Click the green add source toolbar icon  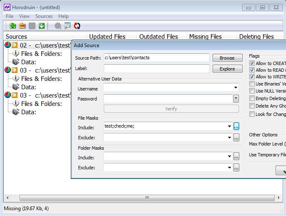pos(13,26)
